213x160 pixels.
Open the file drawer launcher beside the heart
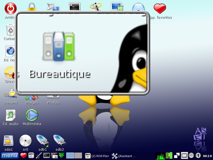coord(31,155)
